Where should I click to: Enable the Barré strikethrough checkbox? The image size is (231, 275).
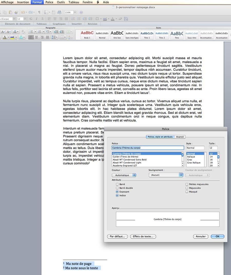117,184
